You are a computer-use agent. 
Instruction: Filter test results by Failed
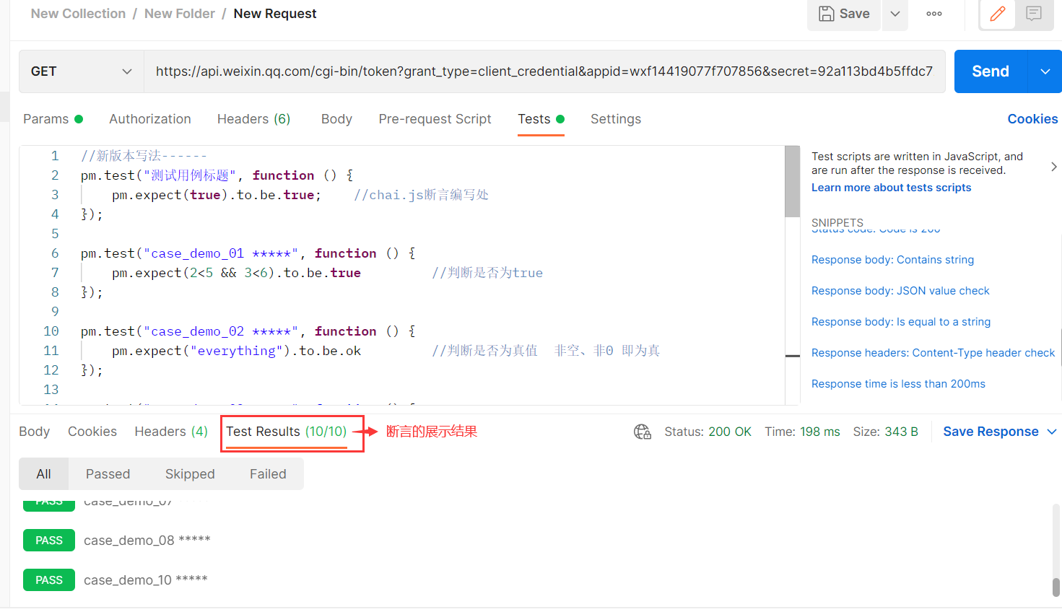[268, 474]
